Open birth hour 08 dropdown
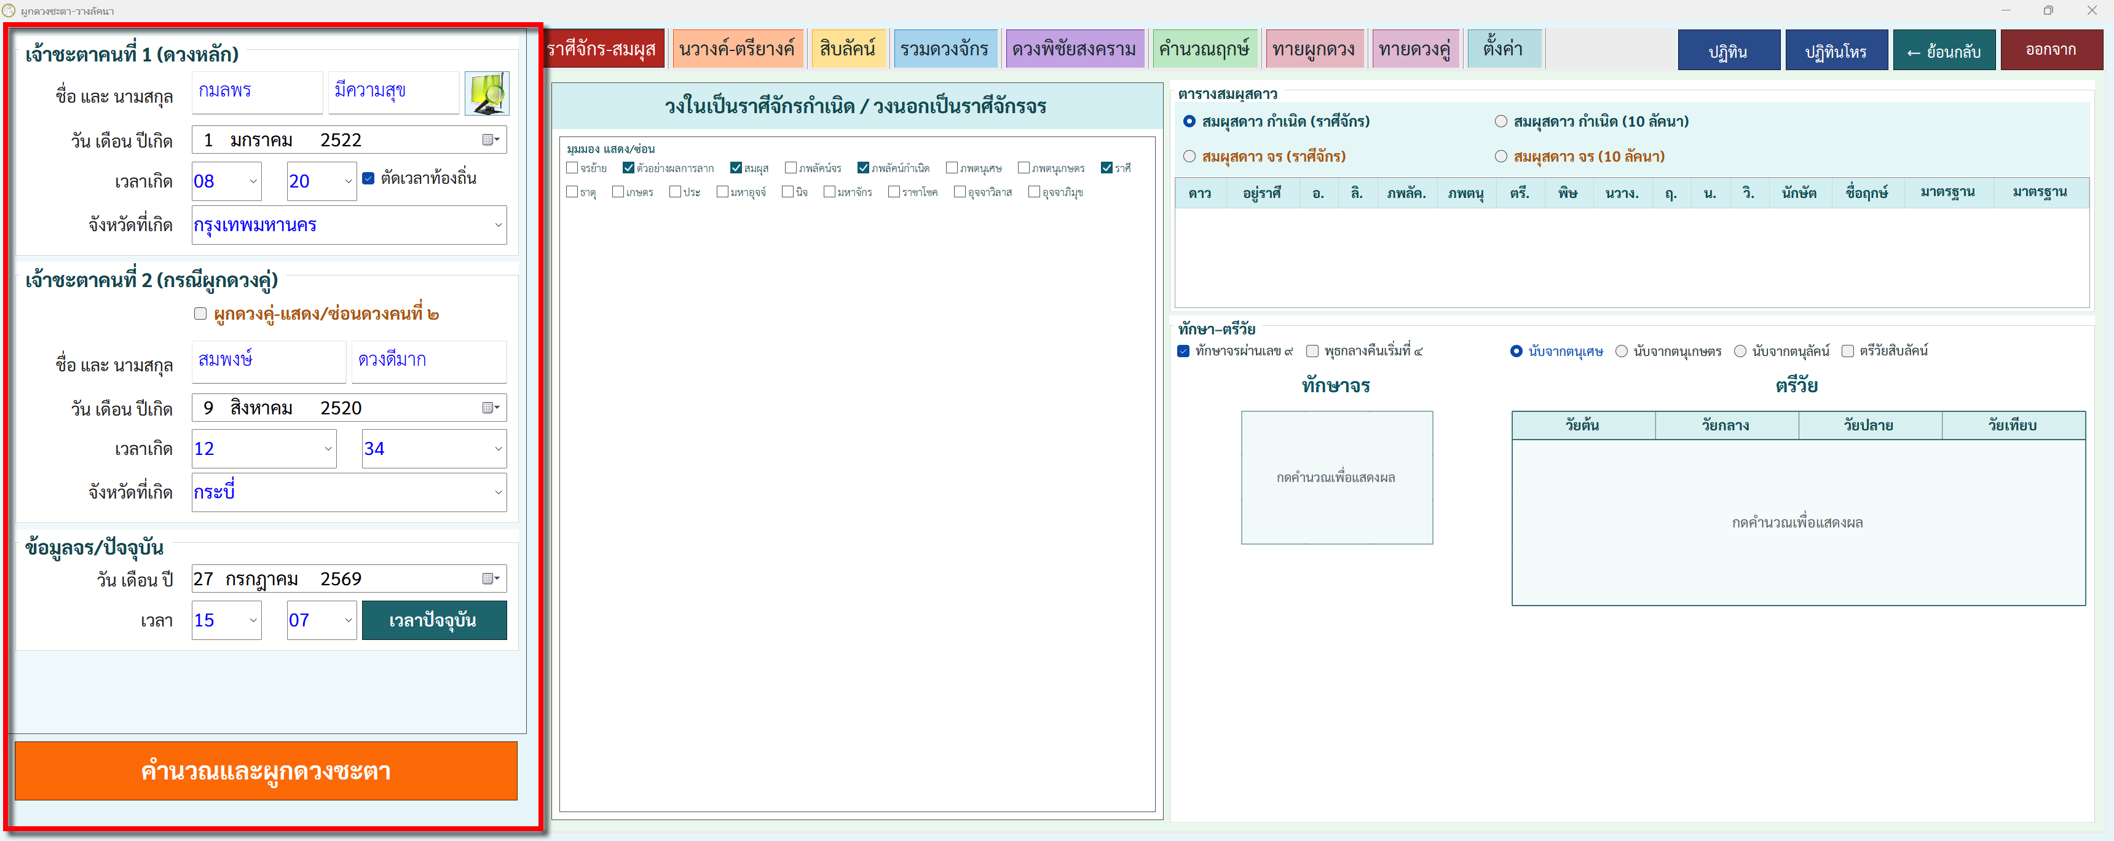This screenshot has width=2114, height=841. click(253, 181)
